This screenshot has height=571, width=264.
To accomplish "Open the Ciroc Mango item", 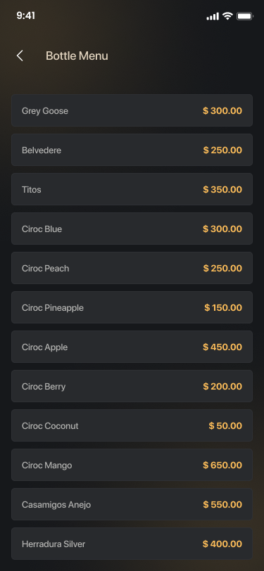I will (132, 465).
